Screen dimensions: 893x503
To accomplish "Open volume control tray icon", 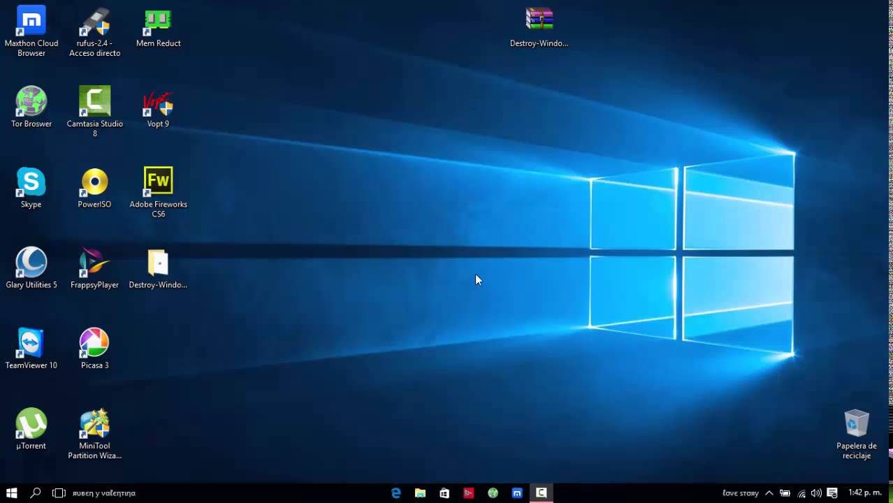I will [x=816, y=493].
